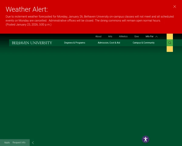Image resolution: width=182 pixels, height=146 pixels.
Task: Click the Request Info link
Action: 19,143
